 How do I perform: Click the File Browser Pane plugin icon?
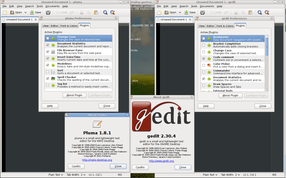53,52
